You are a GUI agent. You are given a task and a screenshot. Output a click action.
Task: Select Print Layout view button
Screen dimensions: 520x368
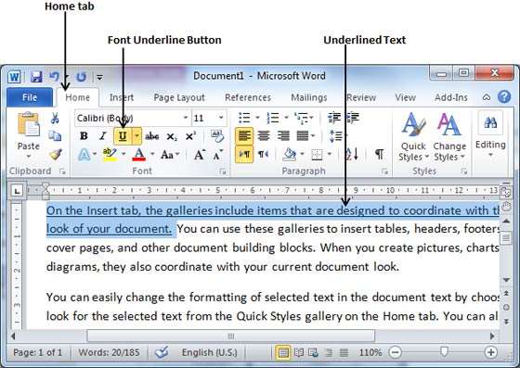pos(283,353)
